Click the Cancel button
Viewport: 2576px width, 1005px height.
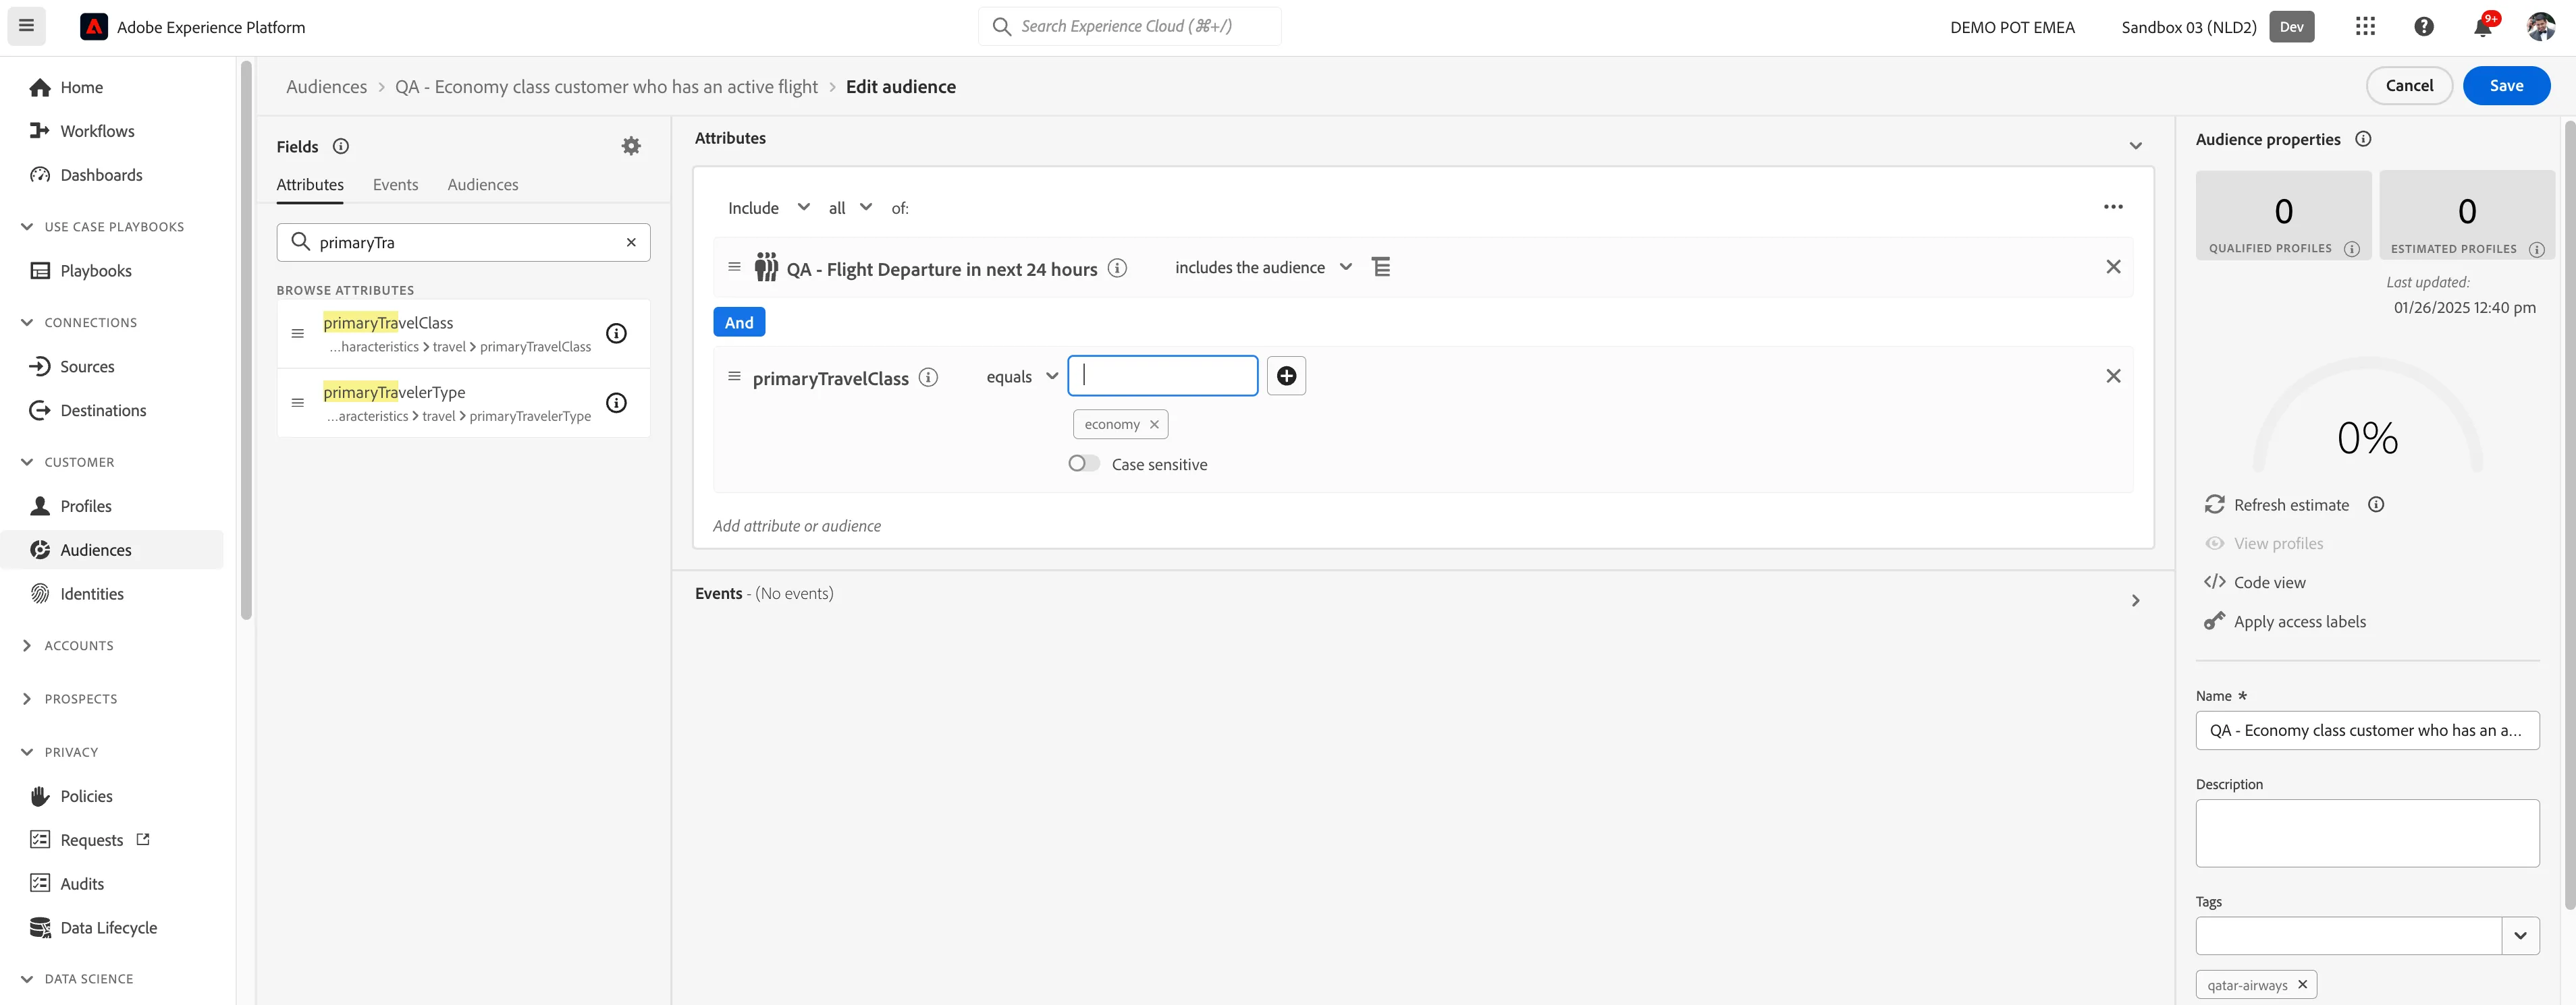[x=2409, y=85]
